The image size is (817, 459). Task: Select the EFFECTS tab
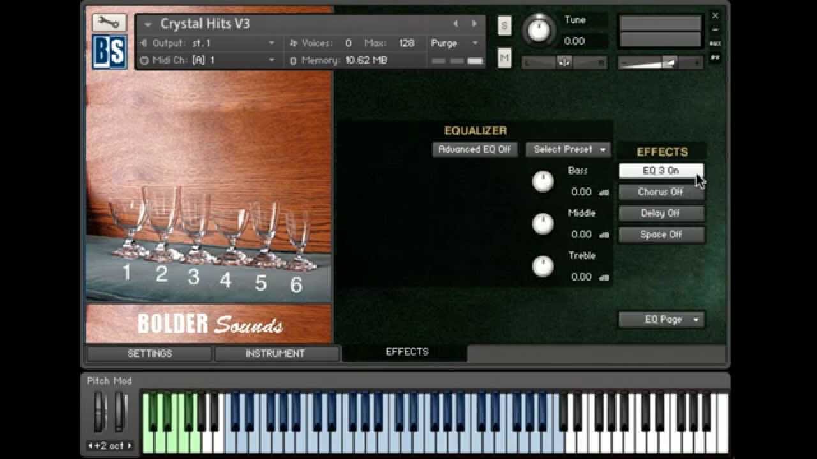click(407, 352)
